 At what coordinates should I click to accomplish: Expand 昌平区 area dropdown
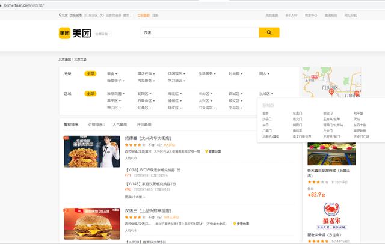pos(114,101)
